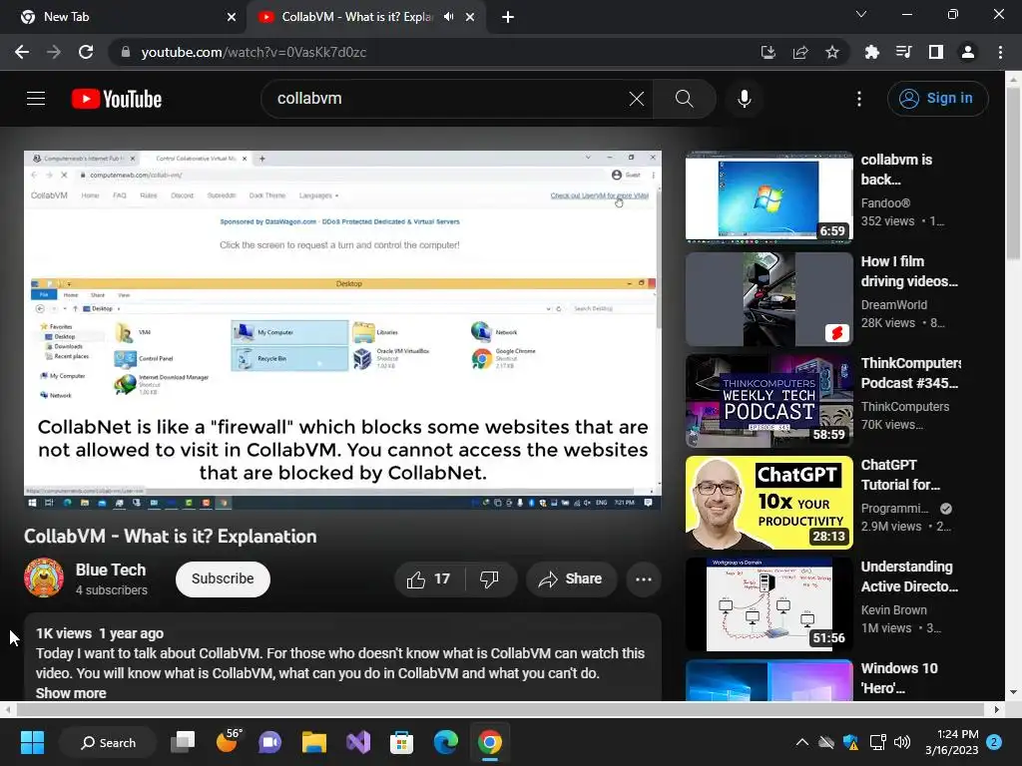Open the 'ChatGPT Tutorial for...' title

click(x=901, y=475)
